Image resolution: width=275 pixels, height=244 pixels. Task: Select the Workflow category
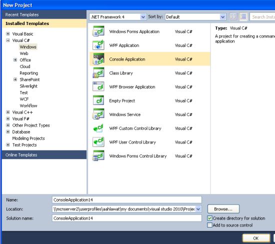pyautogui.click(x=28, y=105)
